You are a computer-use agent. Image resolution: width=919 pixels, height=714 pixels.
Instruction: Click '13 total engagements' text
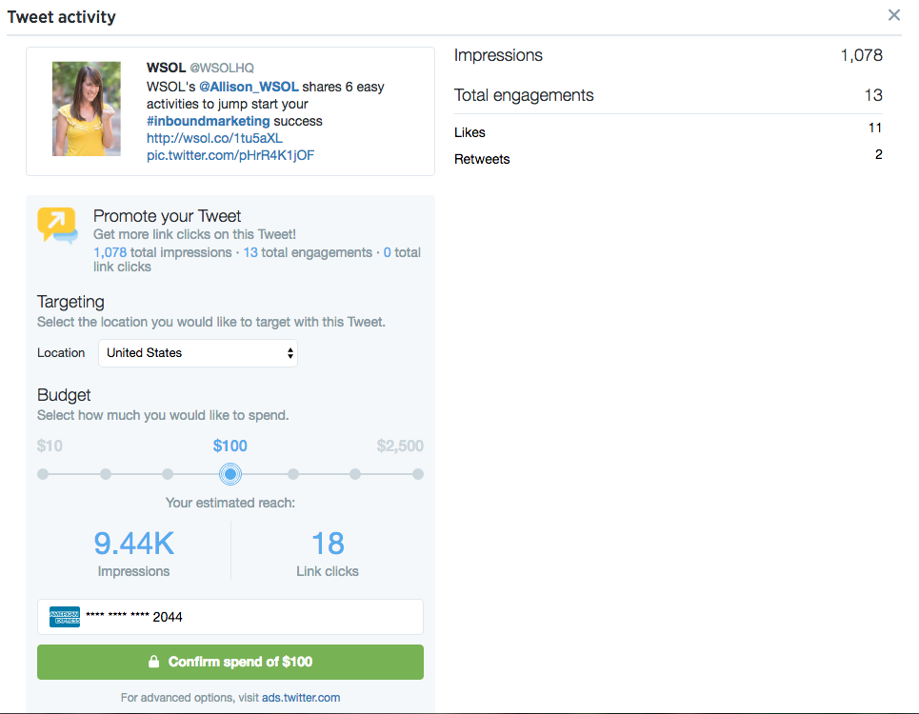click(x=308, y=252)
